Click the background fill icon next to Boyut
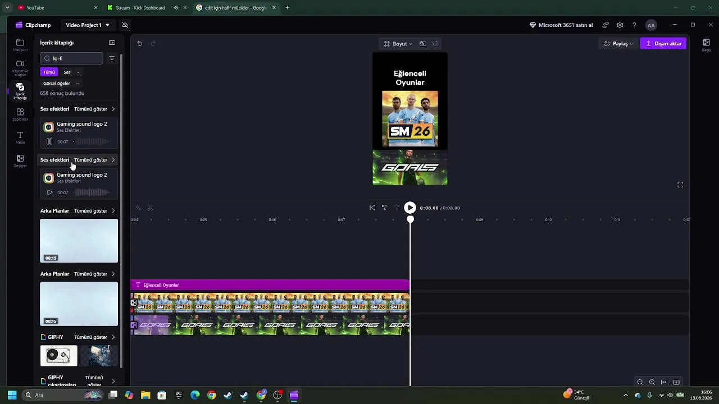Image resolution: width=719 pixels, height=404 pixels. (422, 43)
